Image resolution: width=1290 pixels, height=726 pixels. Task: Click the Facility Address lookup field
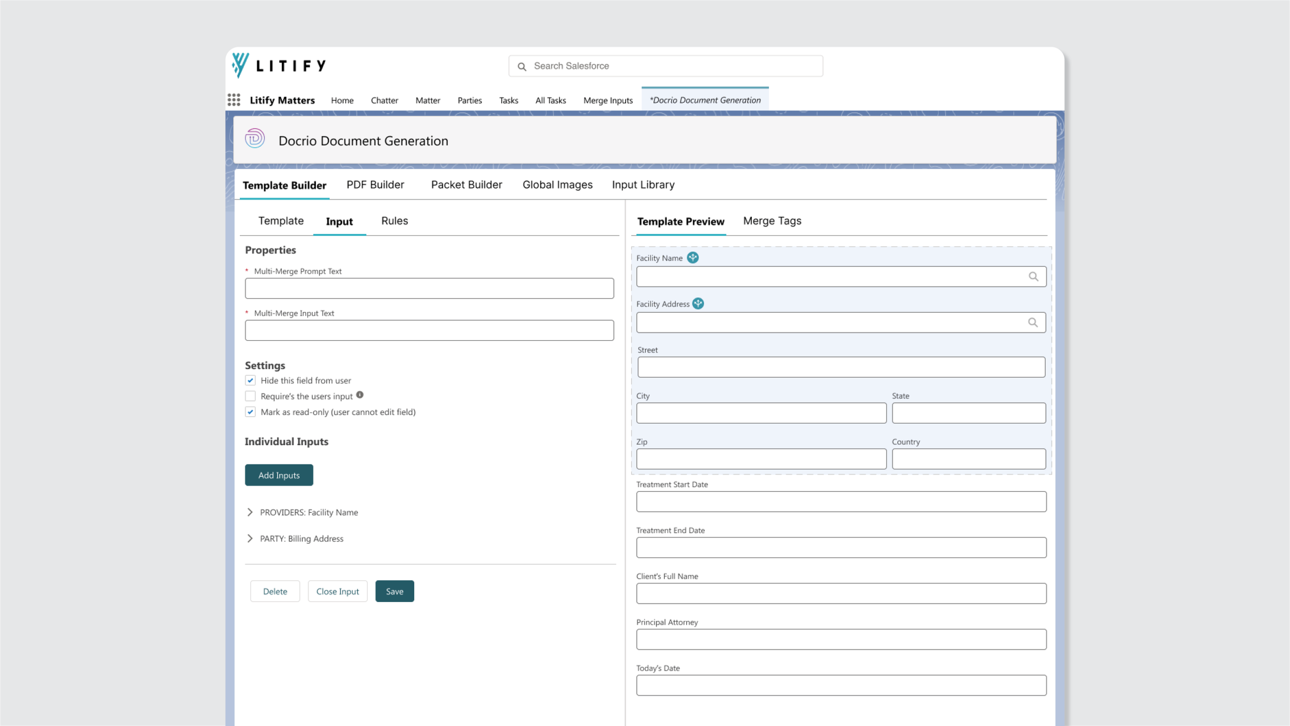pos(841,323)
